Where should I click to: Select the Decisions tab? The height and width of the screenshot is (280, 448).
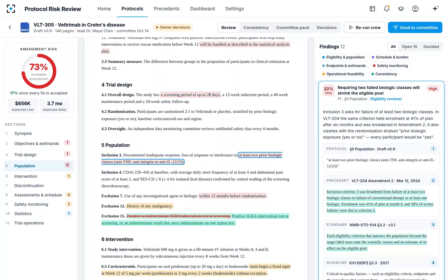coord(327,27)
